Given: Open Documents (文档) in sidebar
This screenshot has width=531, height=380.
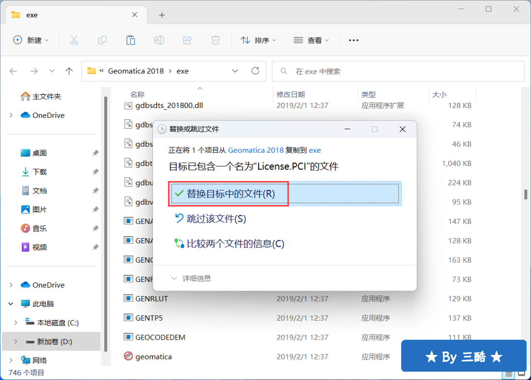Looking at the screenshot, I should [34, 190].
